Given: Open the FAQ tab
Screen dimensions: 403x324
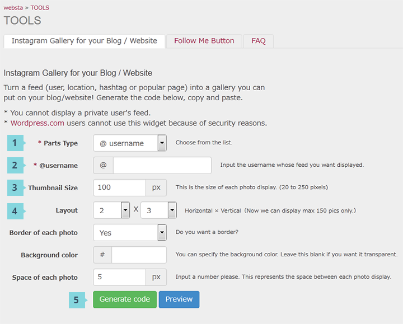Looking at the screenshot, I should [x=258, y=41].
